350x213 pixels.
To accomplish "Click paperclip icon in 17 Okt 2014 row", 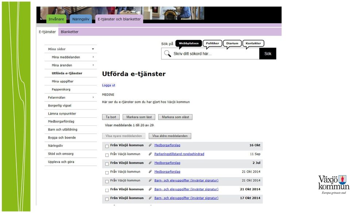I will (150, 198).
